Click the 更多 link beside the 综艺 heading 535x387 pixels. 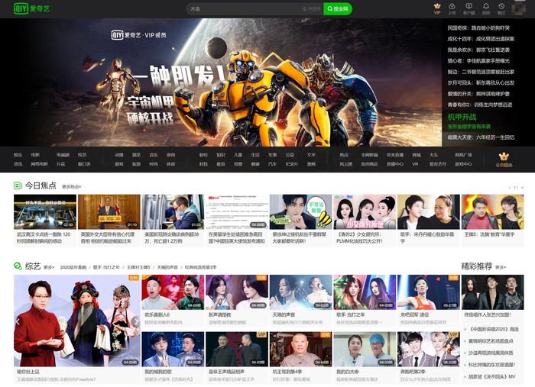49,267
